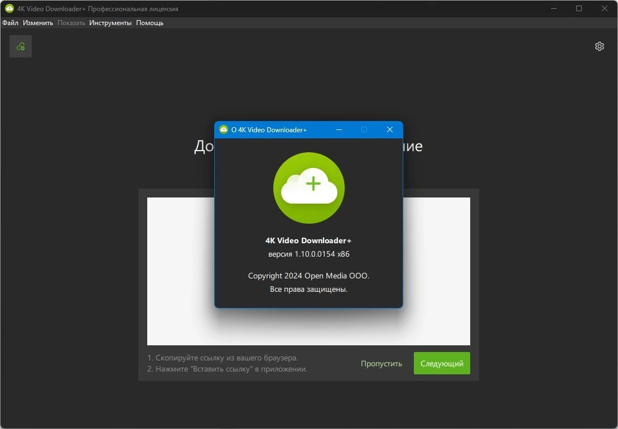The height and width of the screenshot is (429, 618).
Task: Open settings via the gear icon
Action: tap(599, 46)
